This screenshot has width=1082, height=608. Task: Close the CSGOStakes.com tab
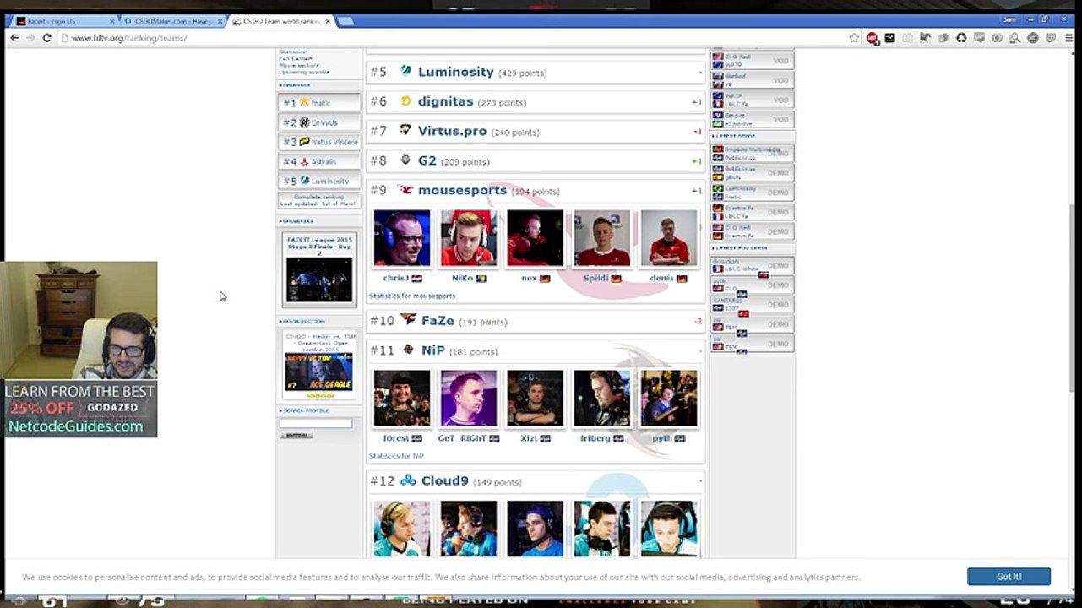(x=220, y=21)
